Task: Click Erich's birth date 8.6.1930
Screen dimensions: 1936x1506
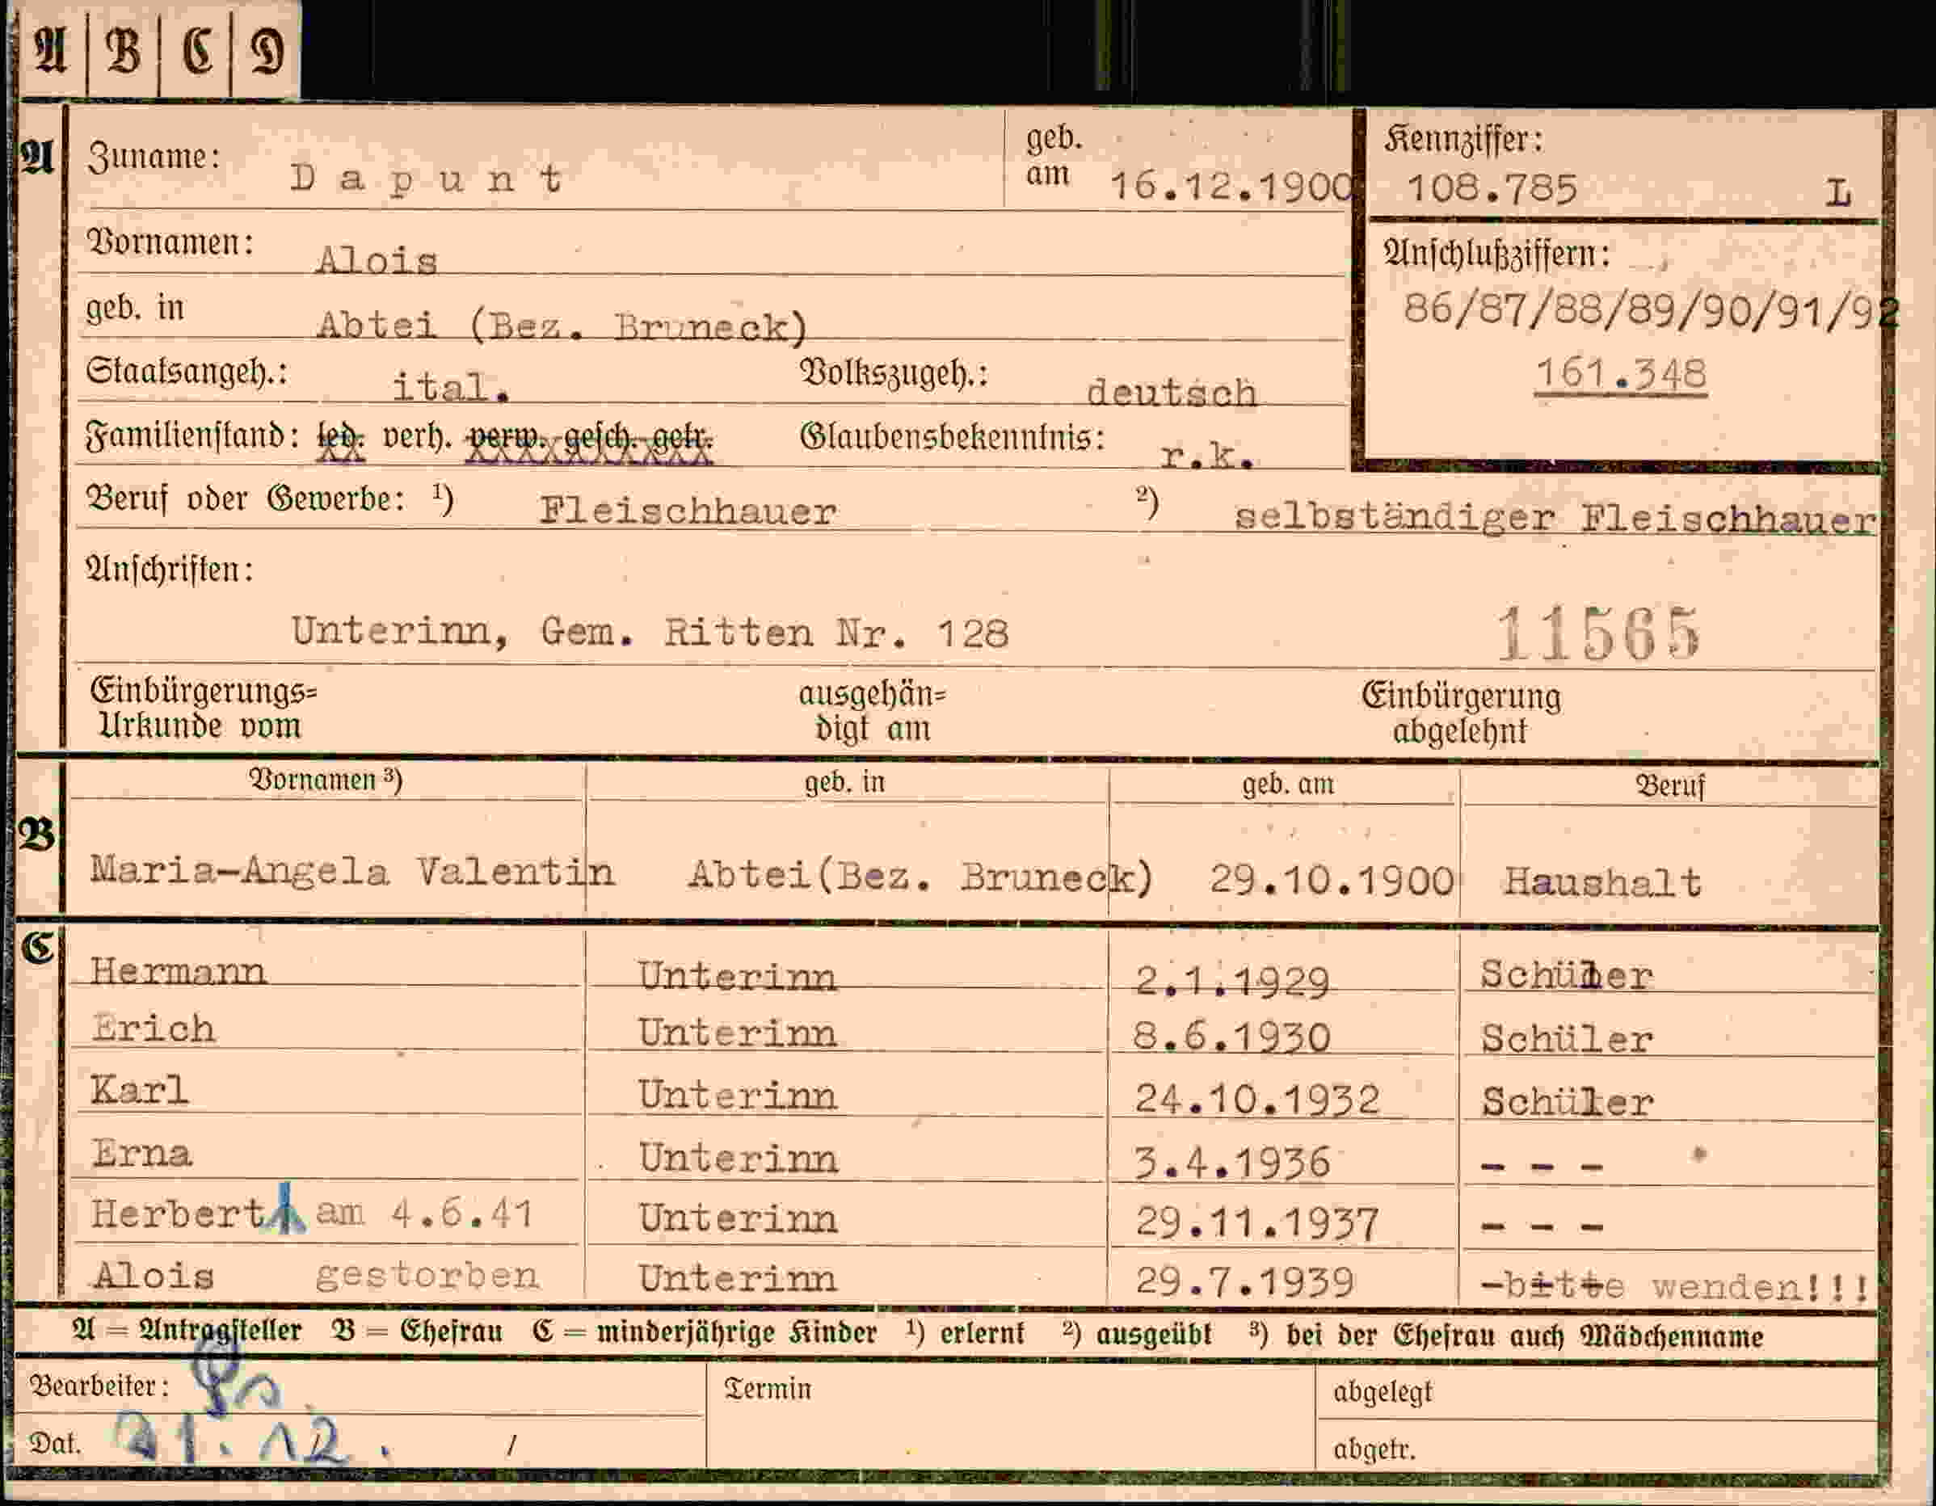Action: coord(1232,1037)
